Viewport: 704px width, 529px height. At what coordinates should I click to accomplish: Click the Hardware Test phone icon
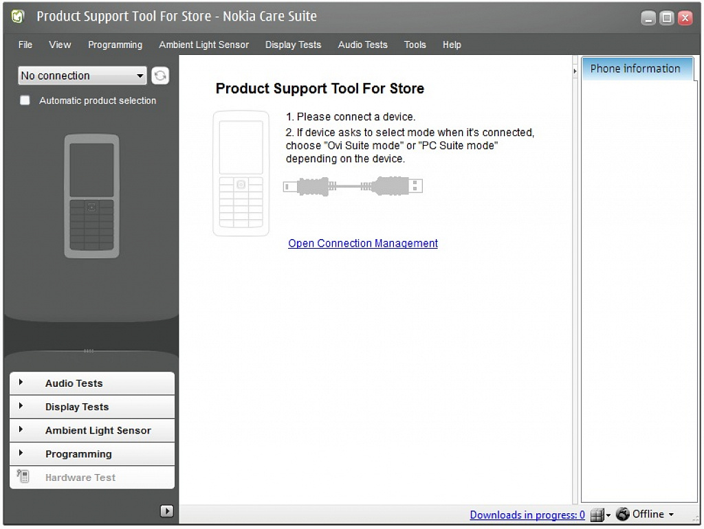click(x=23, y=476)
